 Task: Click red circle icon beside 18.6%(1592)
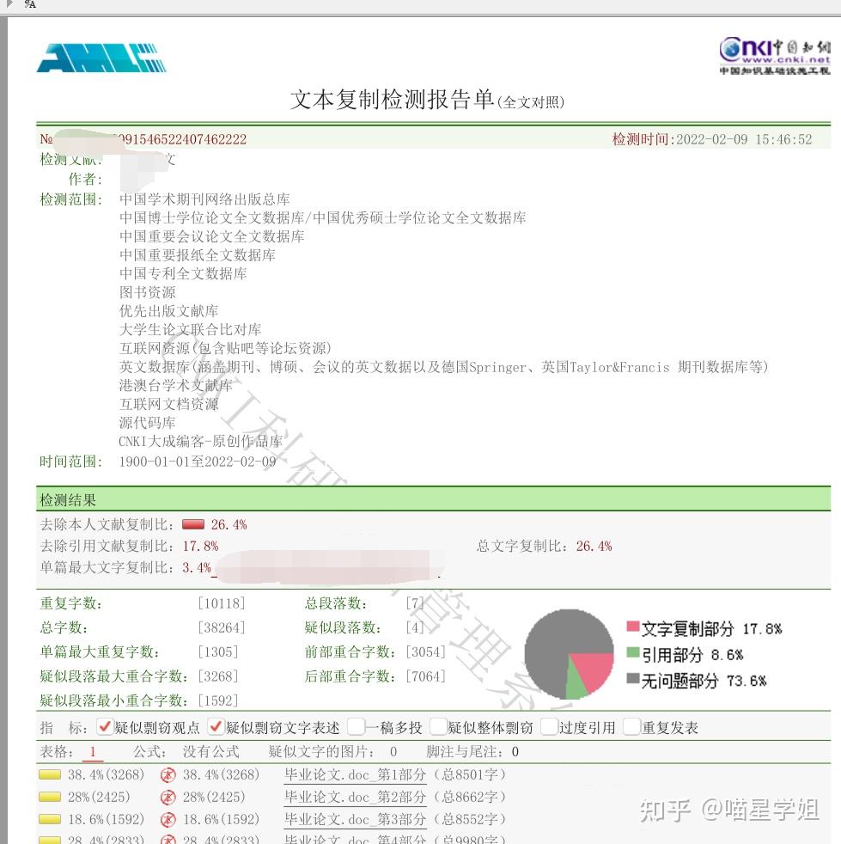point(168,820)
